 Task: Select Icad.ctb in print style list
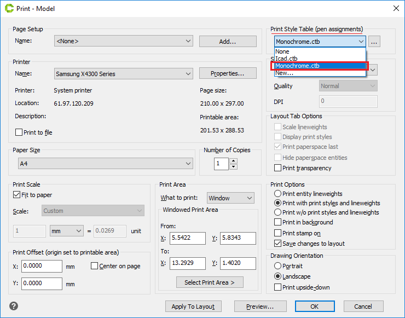click(320, 59)
